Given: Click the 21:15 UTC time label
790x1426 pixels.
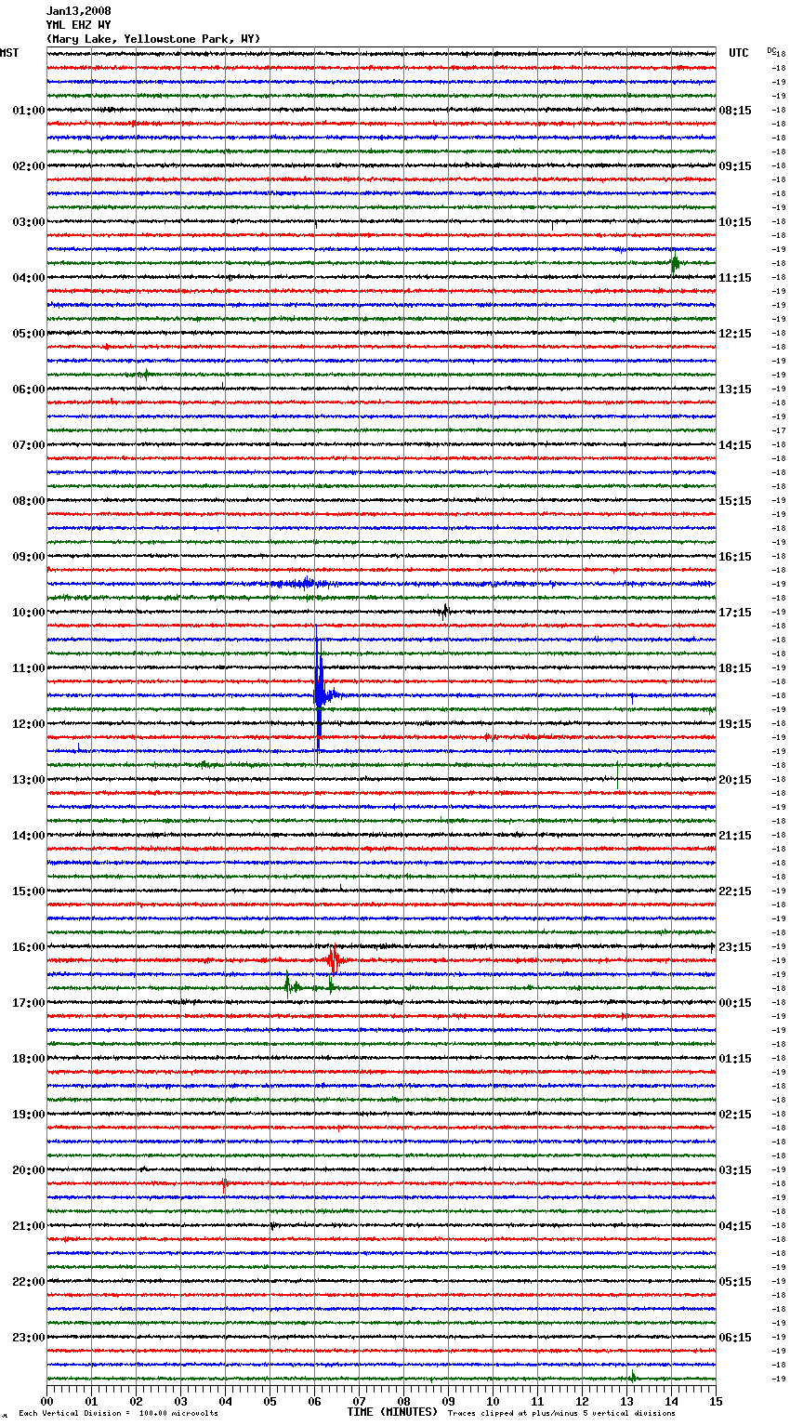Looking at the screenshot, I should coord(735,836).
